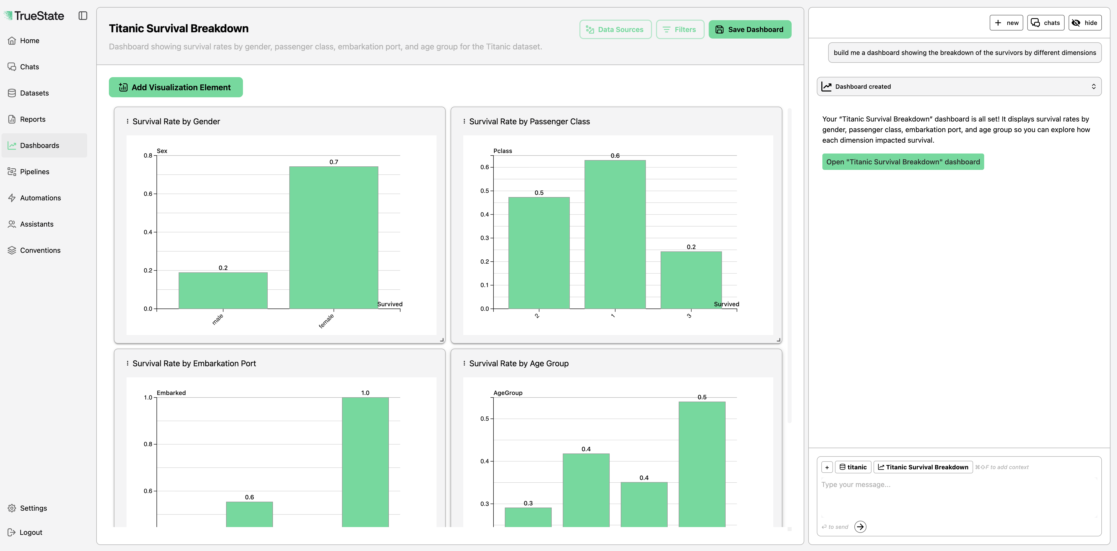Open Conventions in the sidebar

44,251
